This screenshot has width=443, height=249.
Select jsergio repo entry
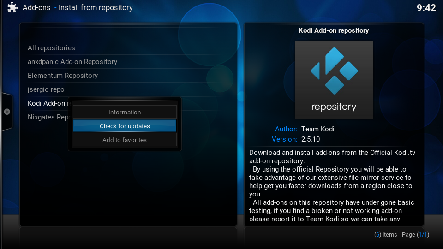(128, 89)
